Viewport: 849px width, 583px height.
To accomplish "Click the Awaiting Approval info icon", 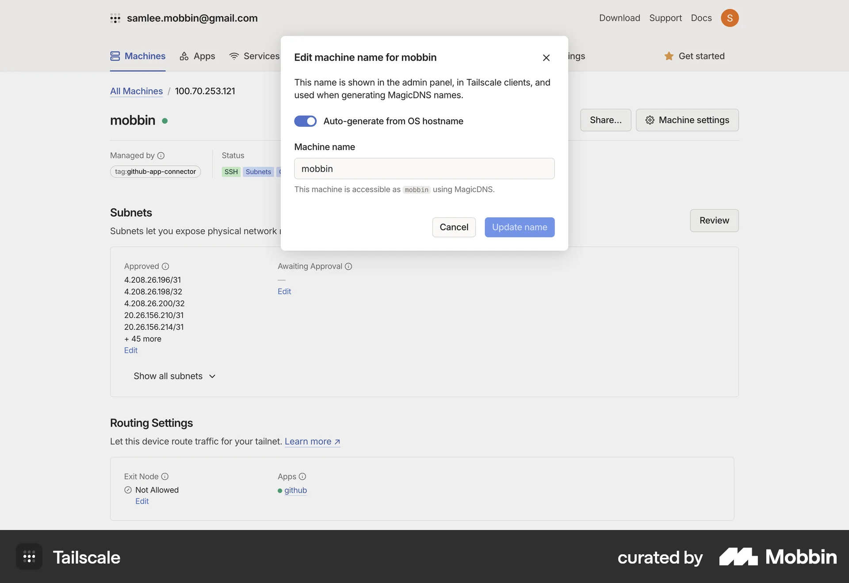I will pyautogui.click(x=348, y=266).
